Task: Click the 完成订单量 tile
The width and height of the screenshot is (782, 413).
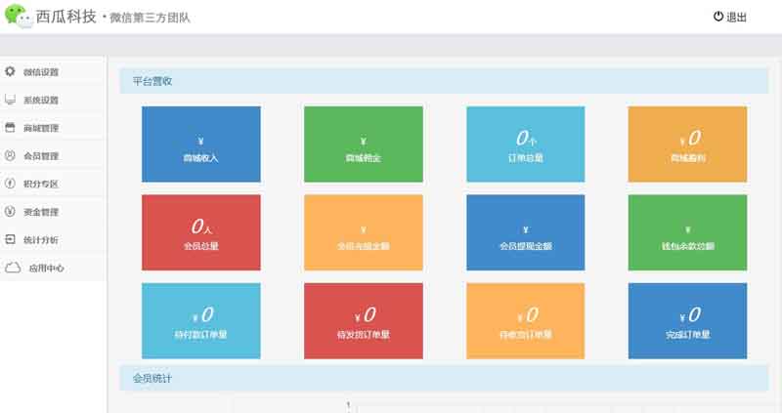Action: 687,321
